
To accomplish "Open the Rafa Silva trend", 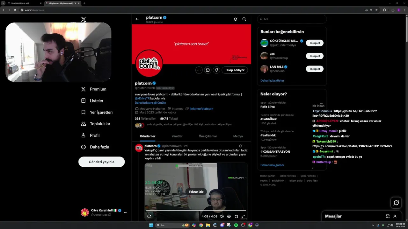I will (x=267, y=107).
